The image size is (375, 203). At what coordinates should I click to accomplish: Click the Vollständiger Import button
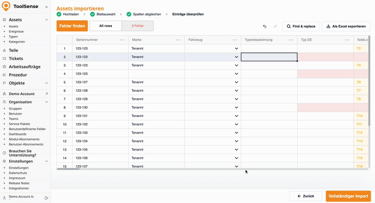coord(348,196)
